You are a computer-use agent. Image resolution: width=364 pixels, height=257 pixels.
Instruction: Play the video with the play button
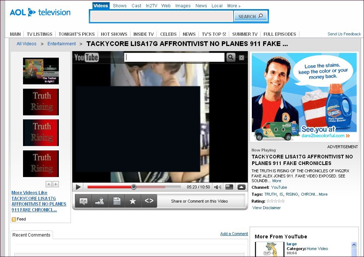pyautogui.click(x=78, y=187)
